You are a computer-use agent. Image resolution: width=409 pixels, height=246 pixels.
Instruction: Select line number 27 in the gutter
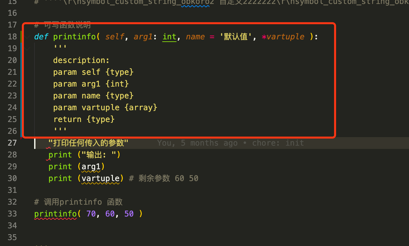12,143
